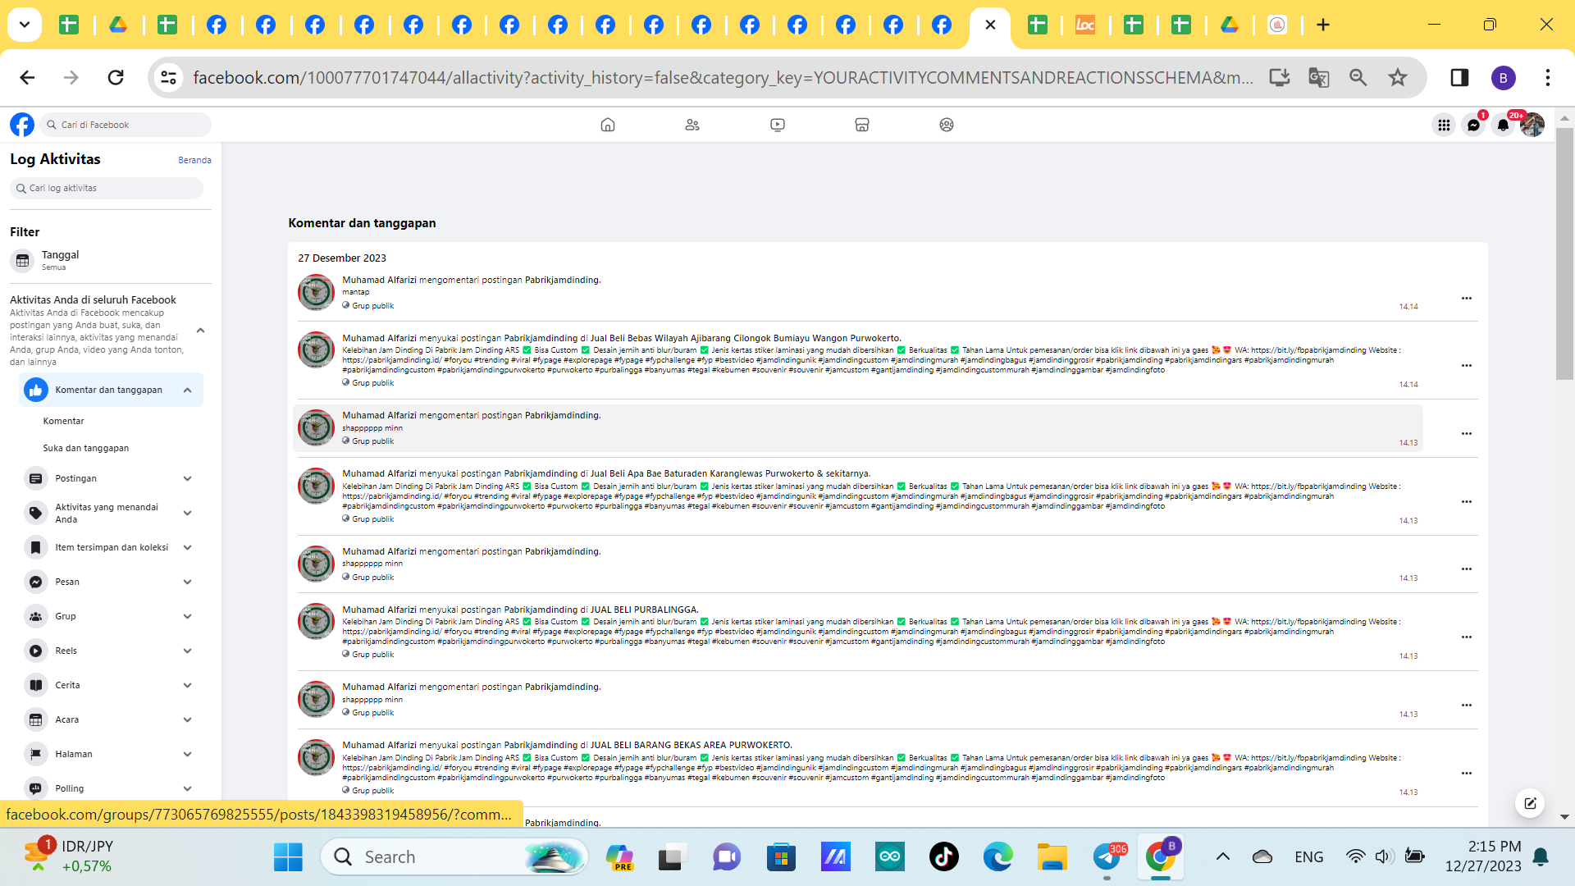Click the Beranda link
Image resolution: width=1575 pixels, height=886 pixels.
194,160
